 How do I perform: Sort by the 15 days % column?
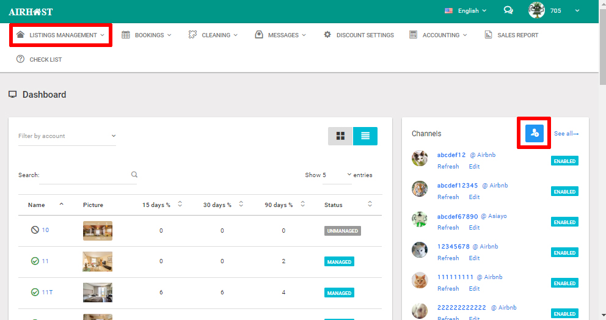[x=162, y=205]
